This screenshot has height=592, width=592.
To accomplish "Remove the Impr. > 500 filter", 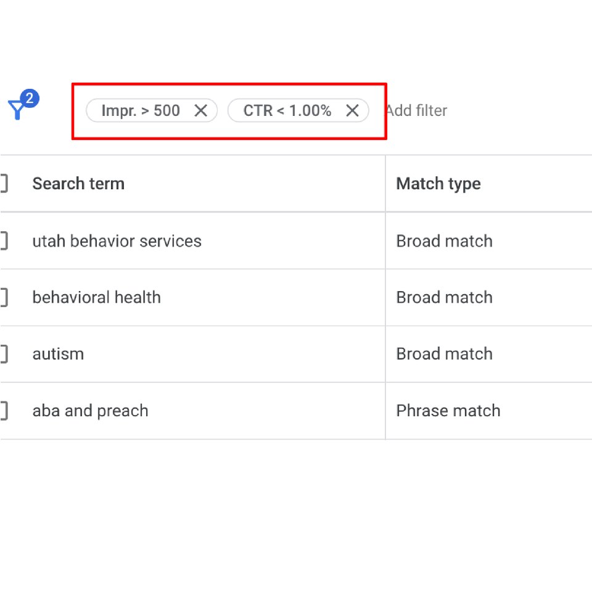I will pyautogui.click(x=200, y=110).
